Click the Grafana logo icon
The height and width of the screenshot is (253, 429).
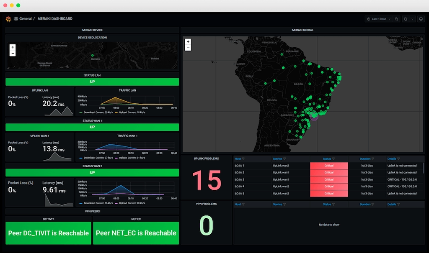(8, 19)
